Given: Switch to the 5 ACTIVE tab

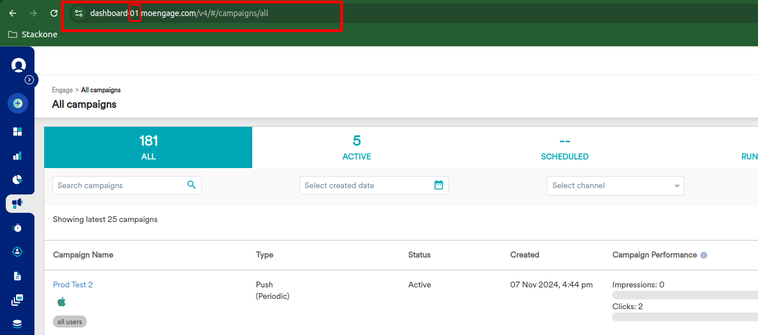Looking at the screenshot, I should point(356,147).
